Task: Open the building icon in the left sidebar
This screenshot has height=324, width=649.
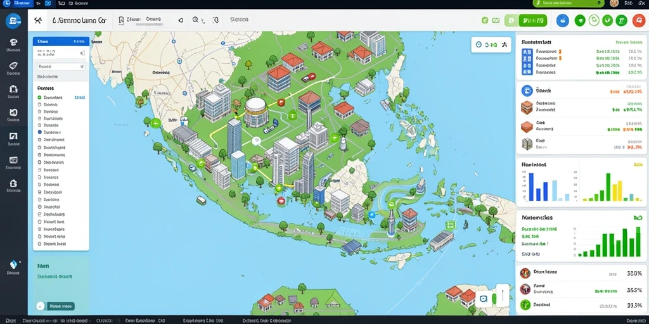Action: coord(13,89)
